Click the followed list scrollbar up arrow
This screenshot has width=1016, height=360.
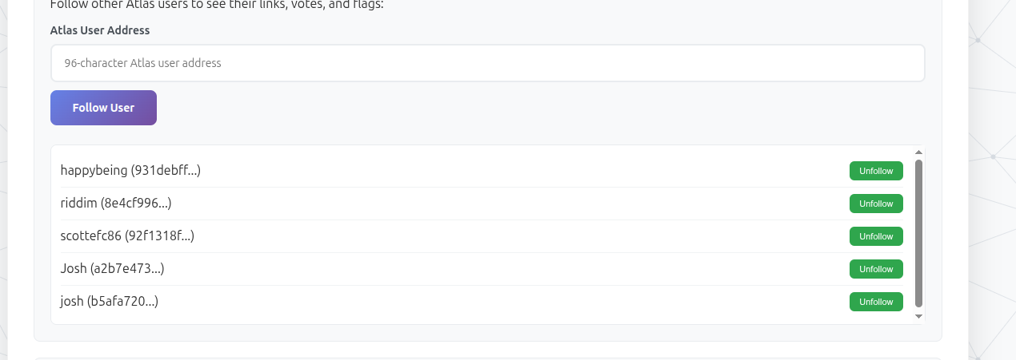918,152
